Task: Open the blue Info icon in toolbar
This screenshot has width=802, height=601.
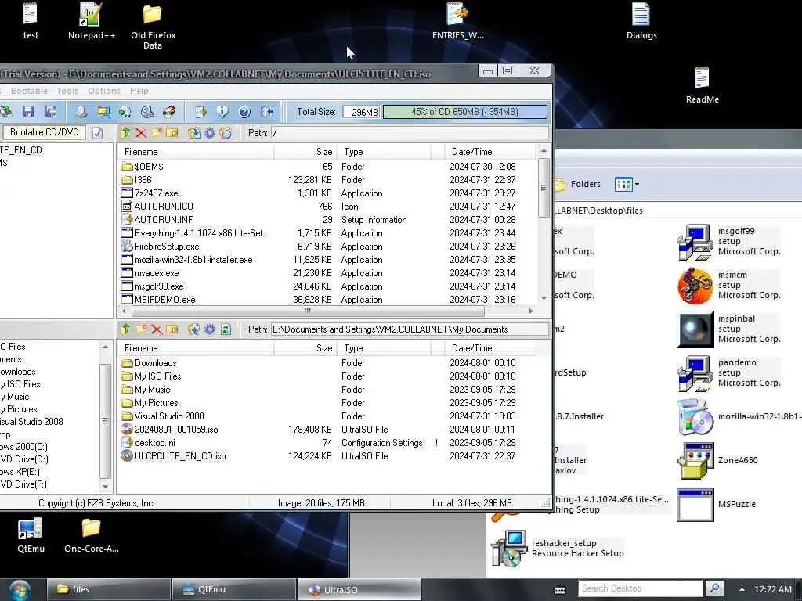Action: pos(222,112)
